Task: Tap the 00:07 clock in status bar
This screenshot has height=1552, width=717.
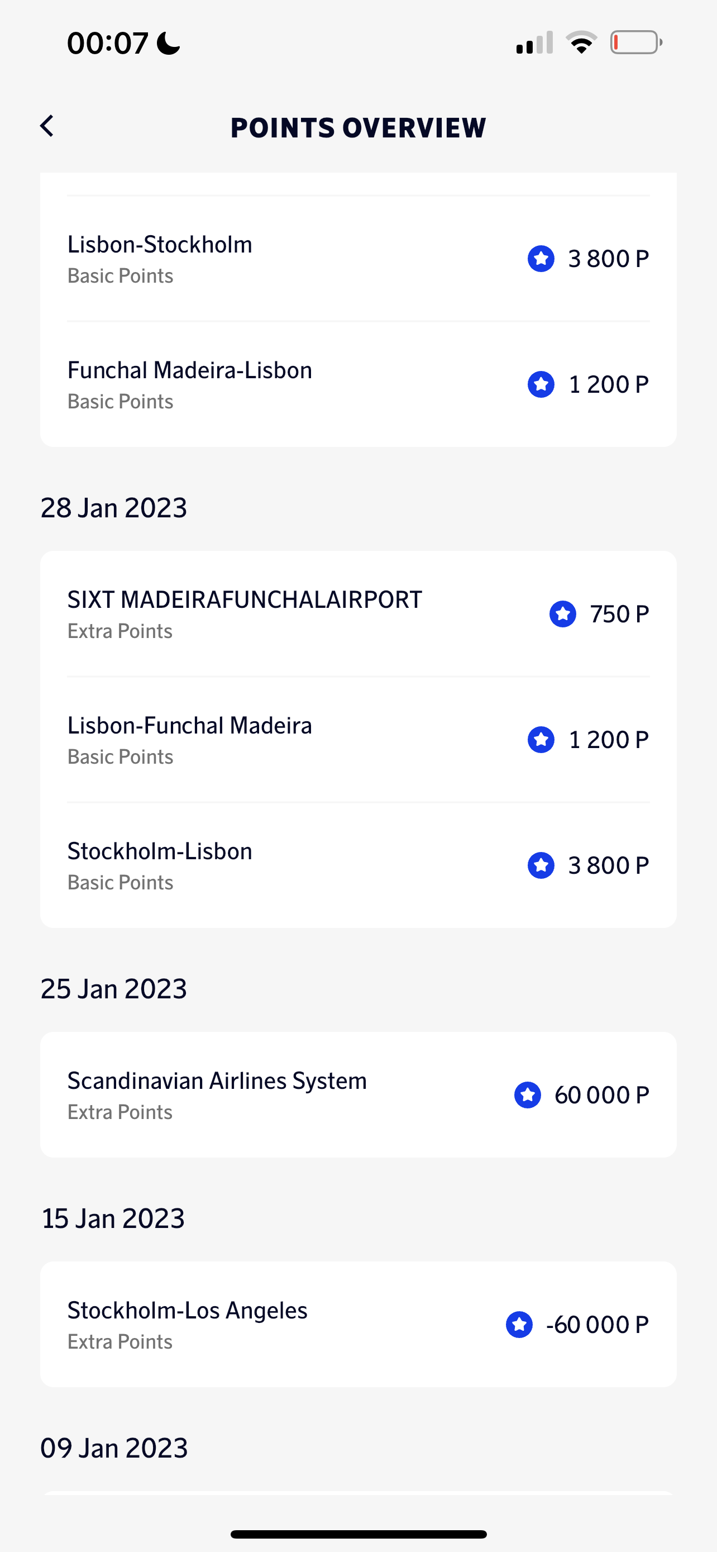Action: pyautogui.click(x=108, y=44)
